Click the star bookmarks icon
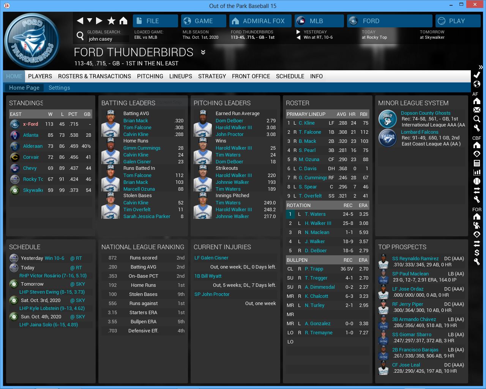Screen dimensions: 486x389 click(111, 21)
